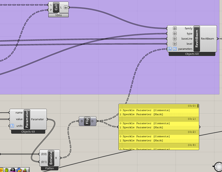Click the Flatten label under Entwine
222x172 pixels.
50,168
